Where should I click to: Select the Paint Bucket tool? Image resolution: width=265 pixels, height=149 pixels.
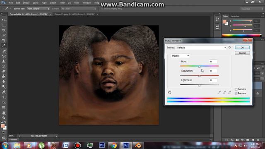[4, 76]
